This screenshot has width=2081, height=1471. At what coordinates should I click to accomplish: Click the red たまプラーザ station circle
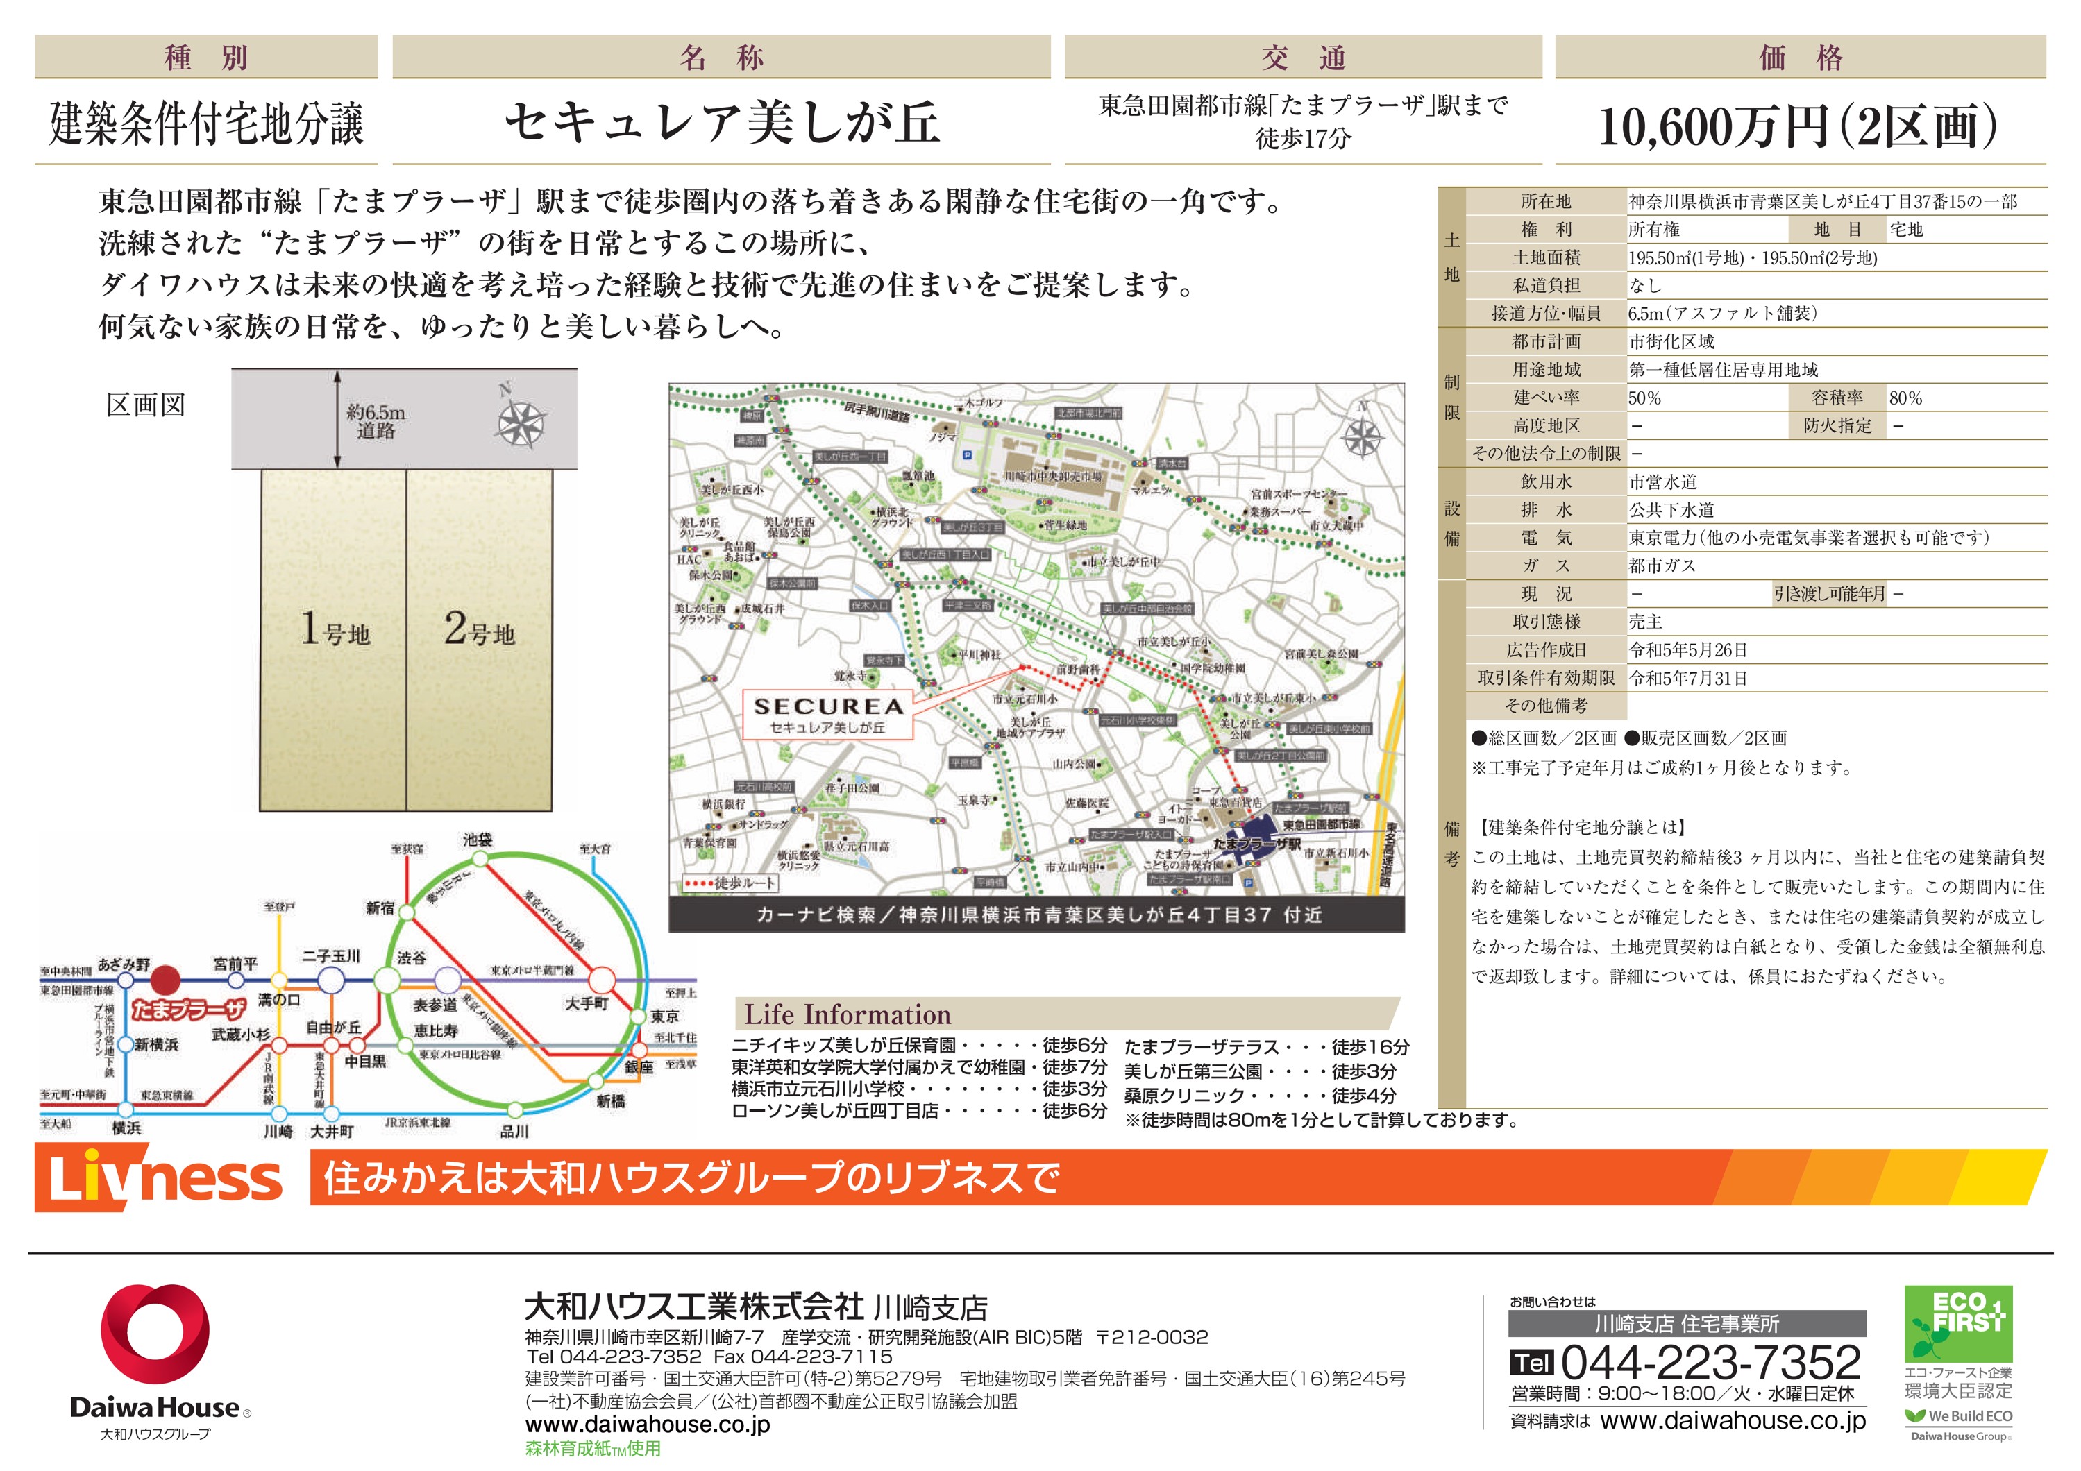click(165, 980)
